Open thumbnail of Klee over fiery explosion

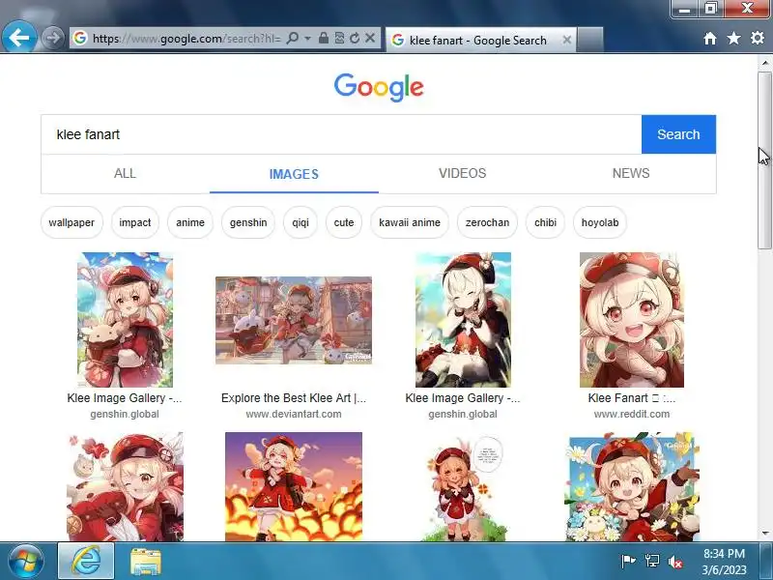coord(294,487)
